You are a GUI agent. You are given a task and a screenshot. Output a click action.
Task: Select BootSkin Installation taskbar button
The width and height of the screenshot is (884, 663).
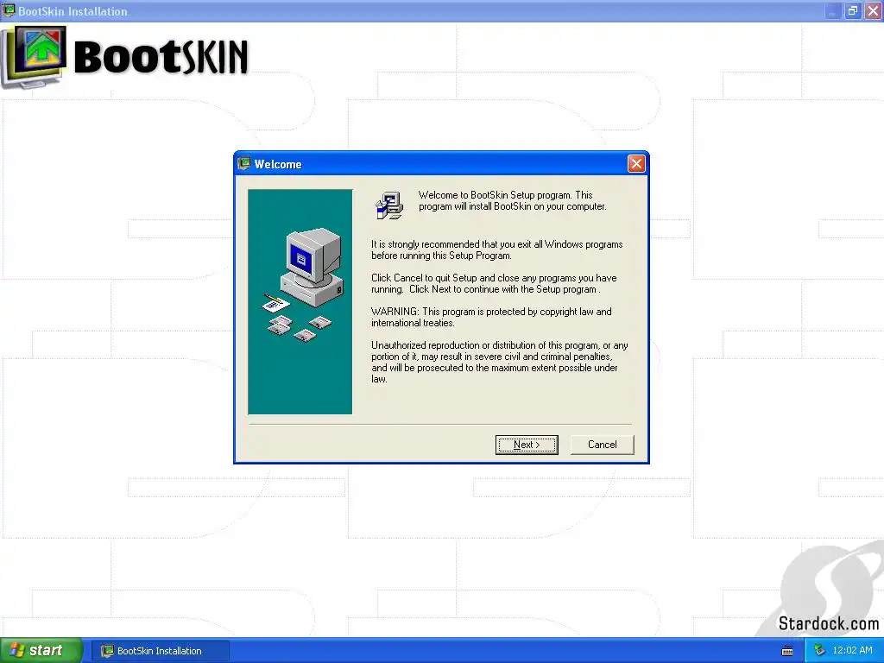159,651
